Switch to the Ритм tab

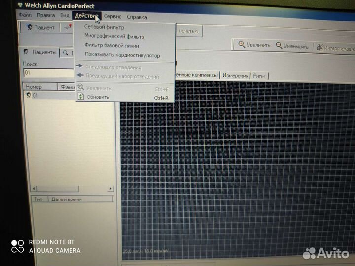(x=258, y=76)
